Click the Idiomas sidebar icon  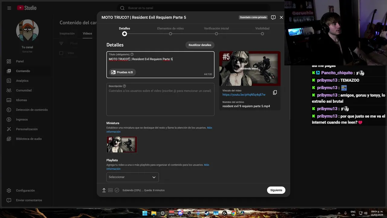click(9, 100)
